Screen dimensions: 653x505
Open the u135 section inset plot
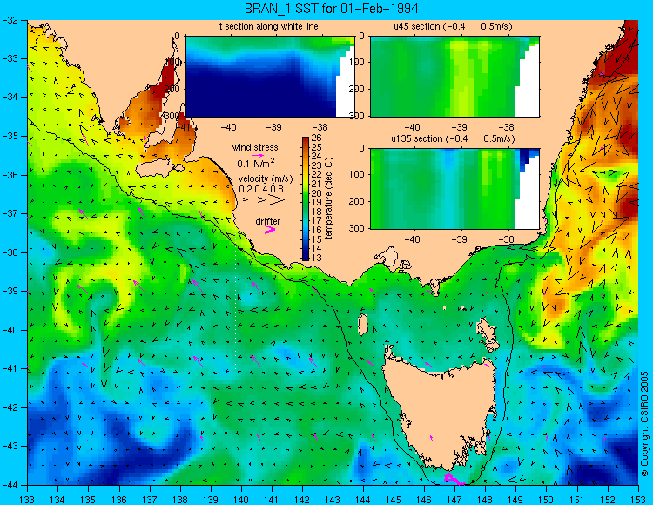pos(454,189)
